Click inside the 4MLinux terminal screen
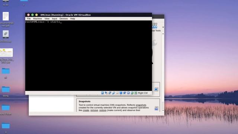 tap(89, 55)
